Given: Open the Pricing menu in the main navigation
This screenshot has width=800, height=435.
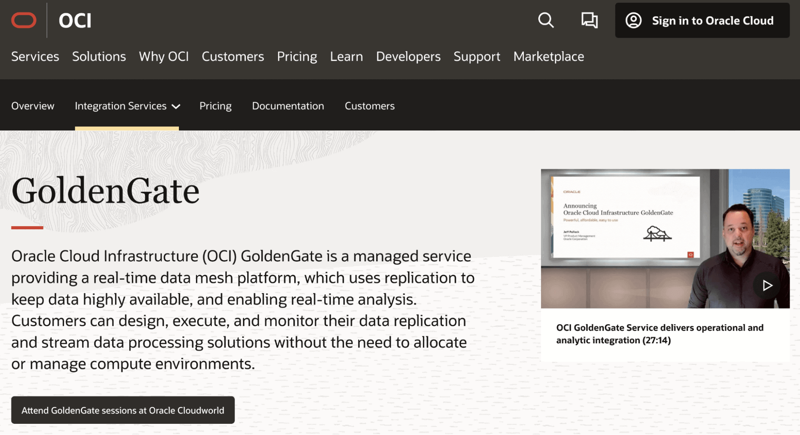Looking at the screenshot, I should click(x=297, y=56).
